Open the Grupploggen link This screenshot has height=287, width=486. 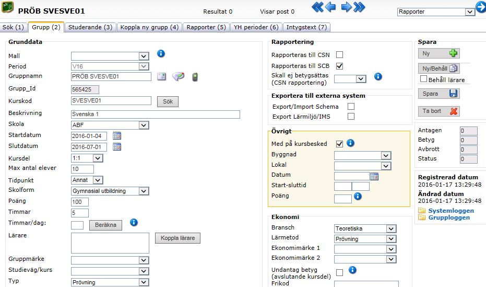(x=449, y=217)
